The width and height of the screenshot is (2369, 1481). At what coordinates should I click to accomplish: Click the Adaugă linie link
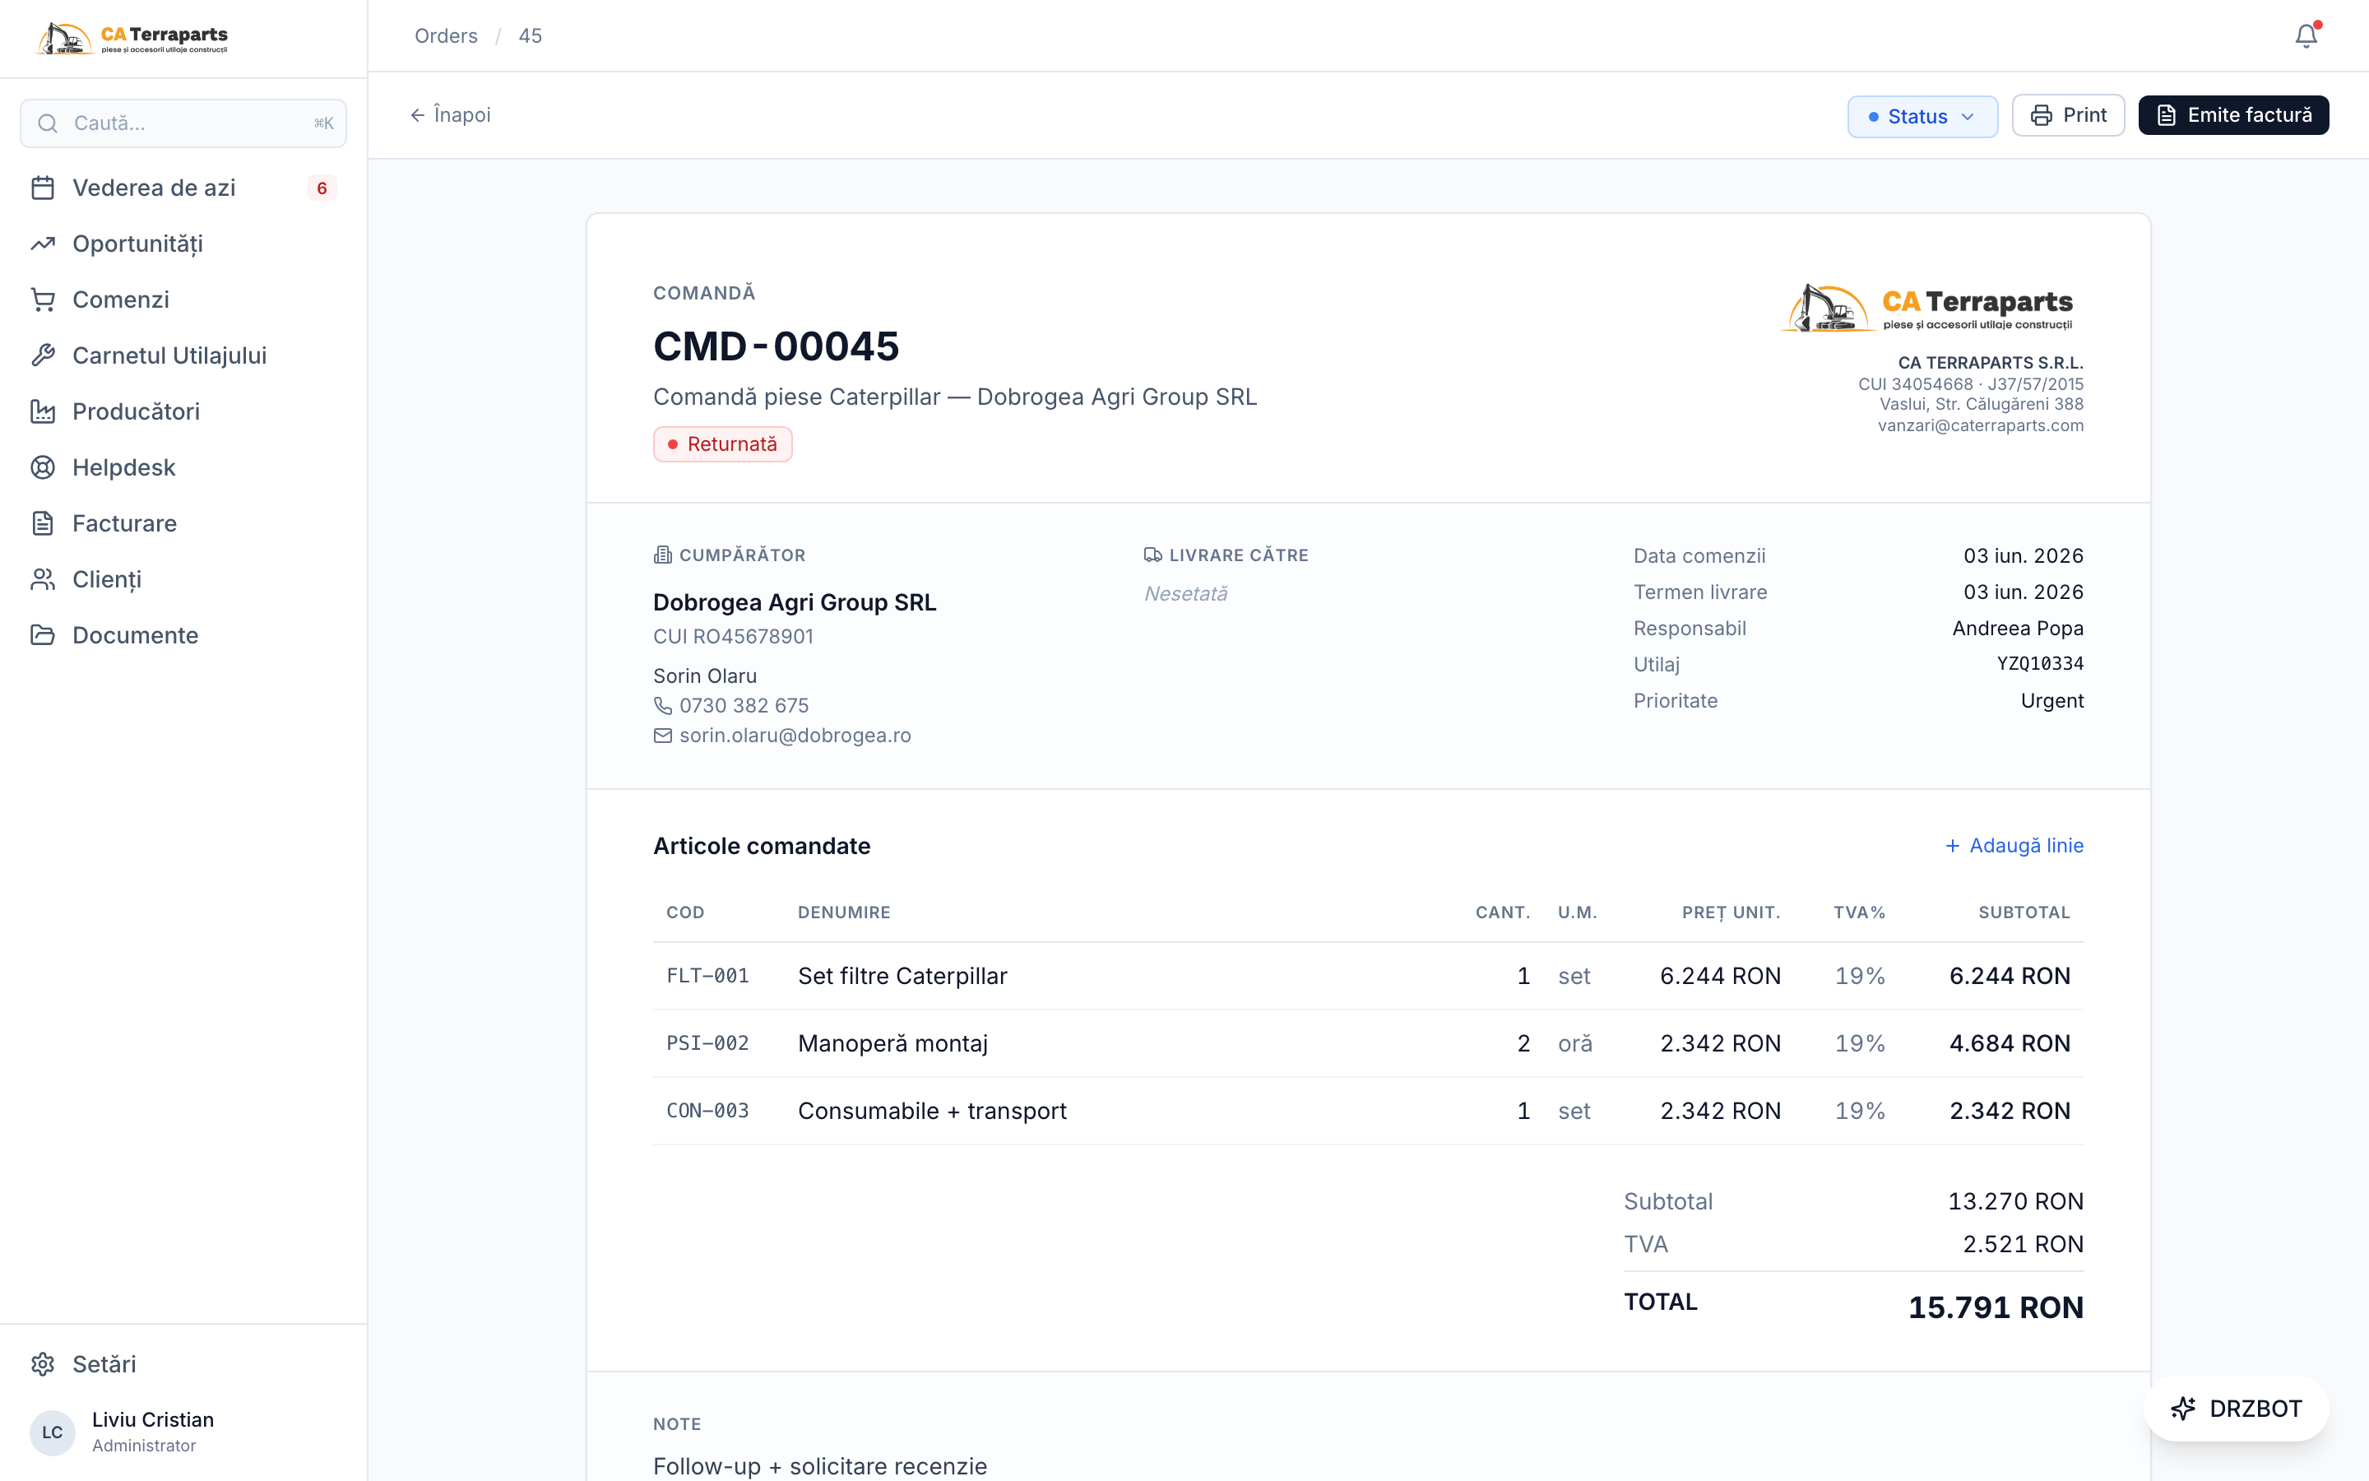click(x=2014, y=845)
